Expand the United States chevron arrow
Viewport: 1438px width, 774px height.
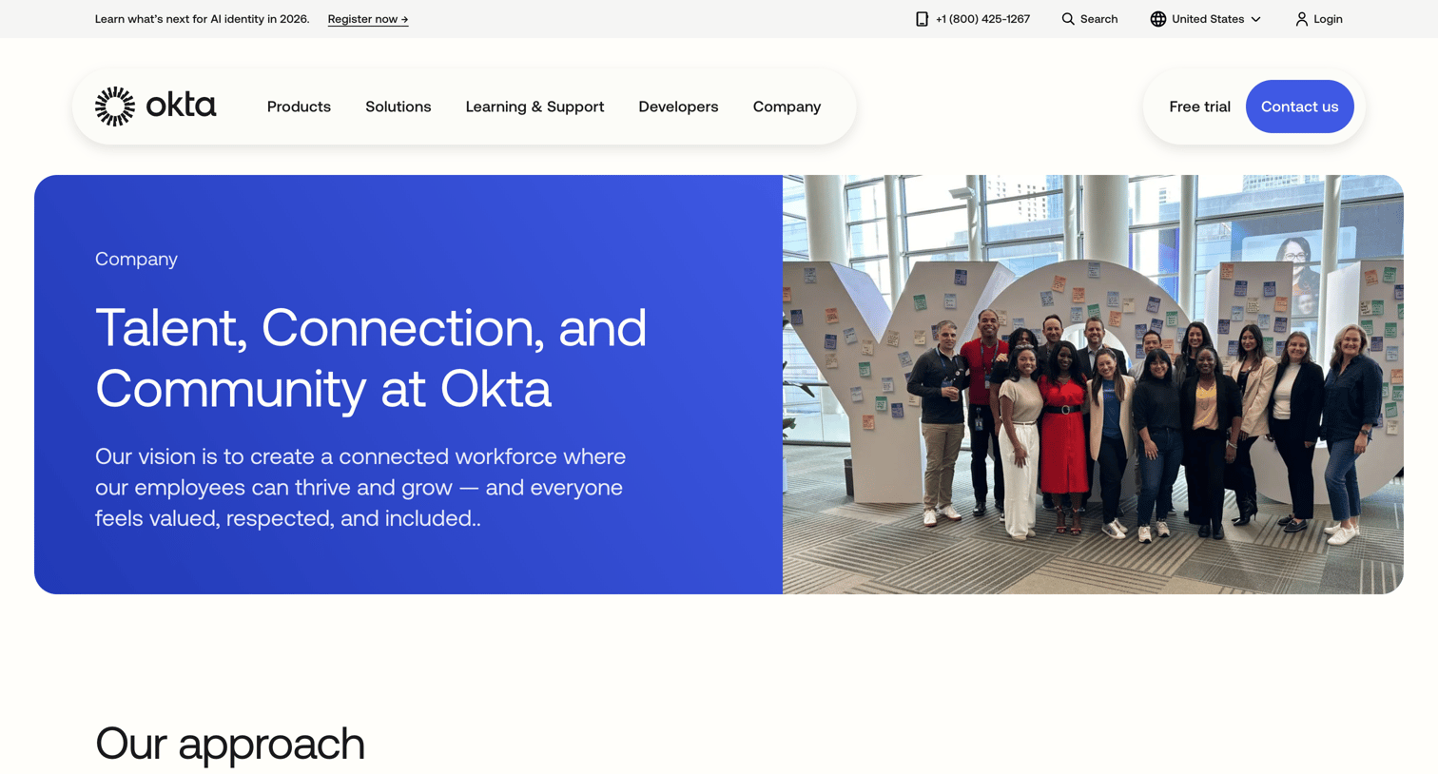click(1255, 19)
